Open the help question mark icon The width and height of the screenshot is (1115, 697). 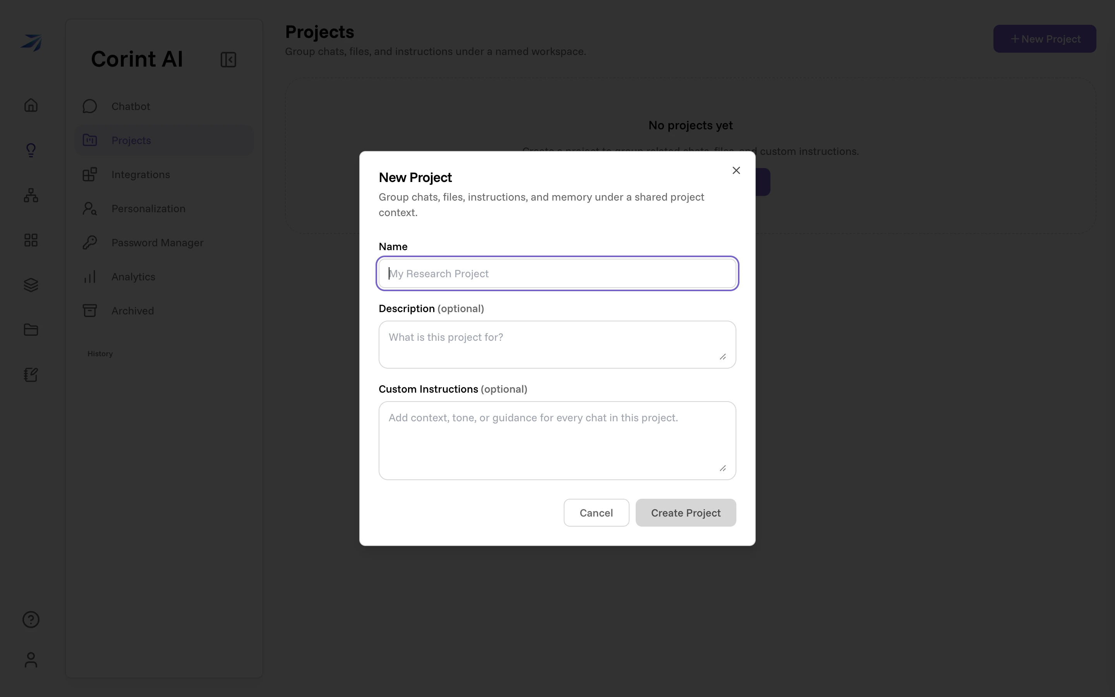pos(31,620)
